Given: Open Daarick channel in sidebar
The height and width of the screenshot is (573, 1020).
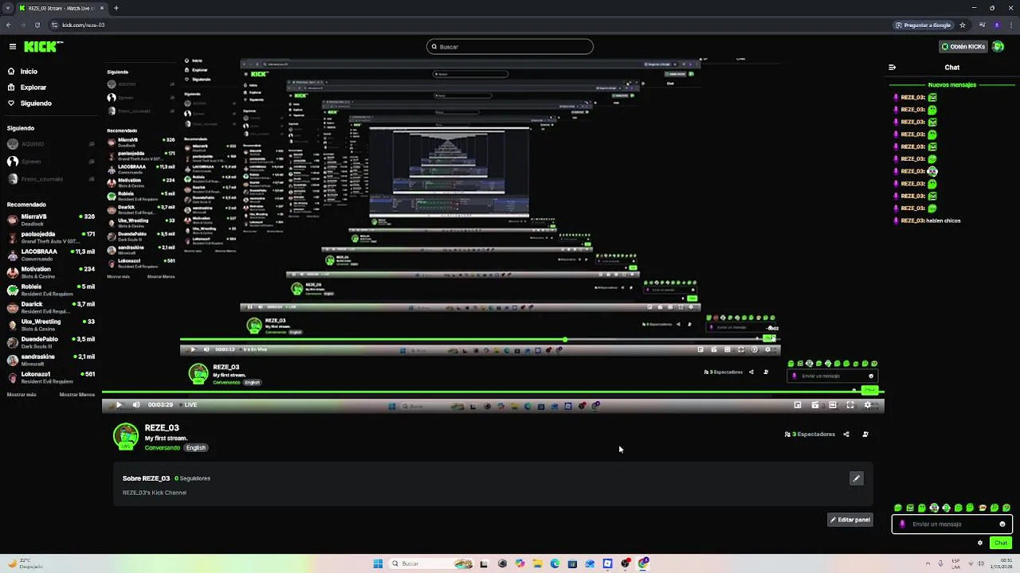Looking at the screenshot, I should pyautogui.click(x=50, y=306).
